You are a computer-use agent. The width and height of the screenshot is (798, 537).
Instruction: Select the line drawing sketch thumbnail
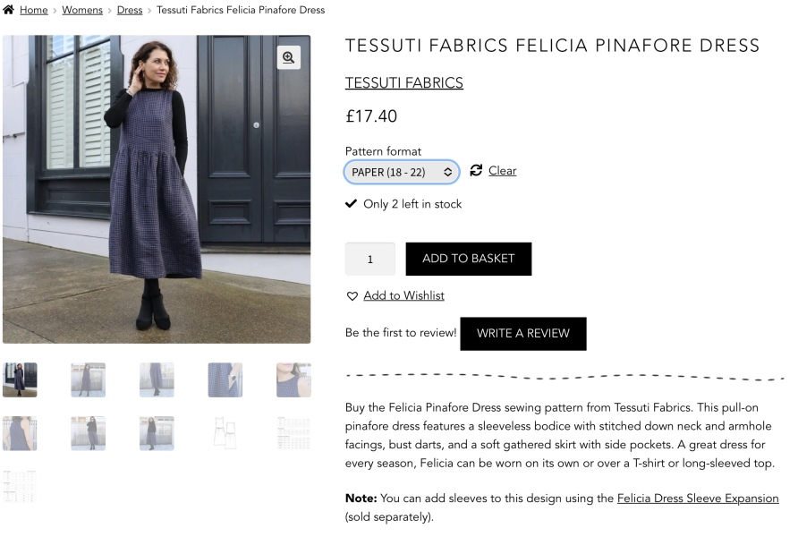pos(225,433)
